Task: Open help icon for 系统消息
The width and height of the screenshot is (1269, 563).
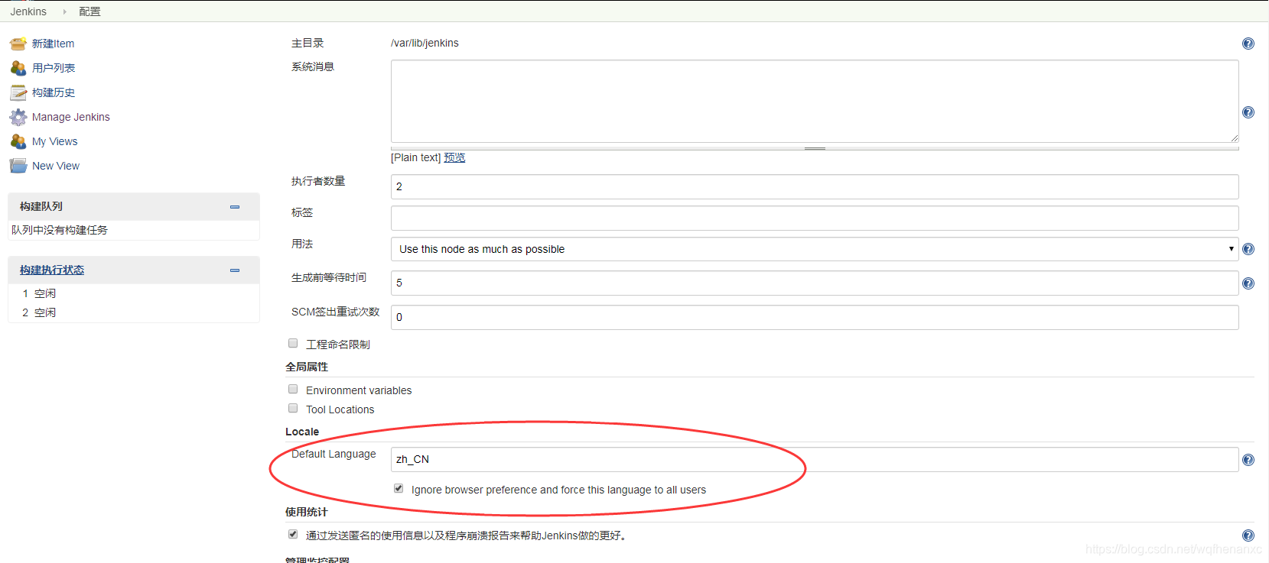Action: coord(1248,112)
